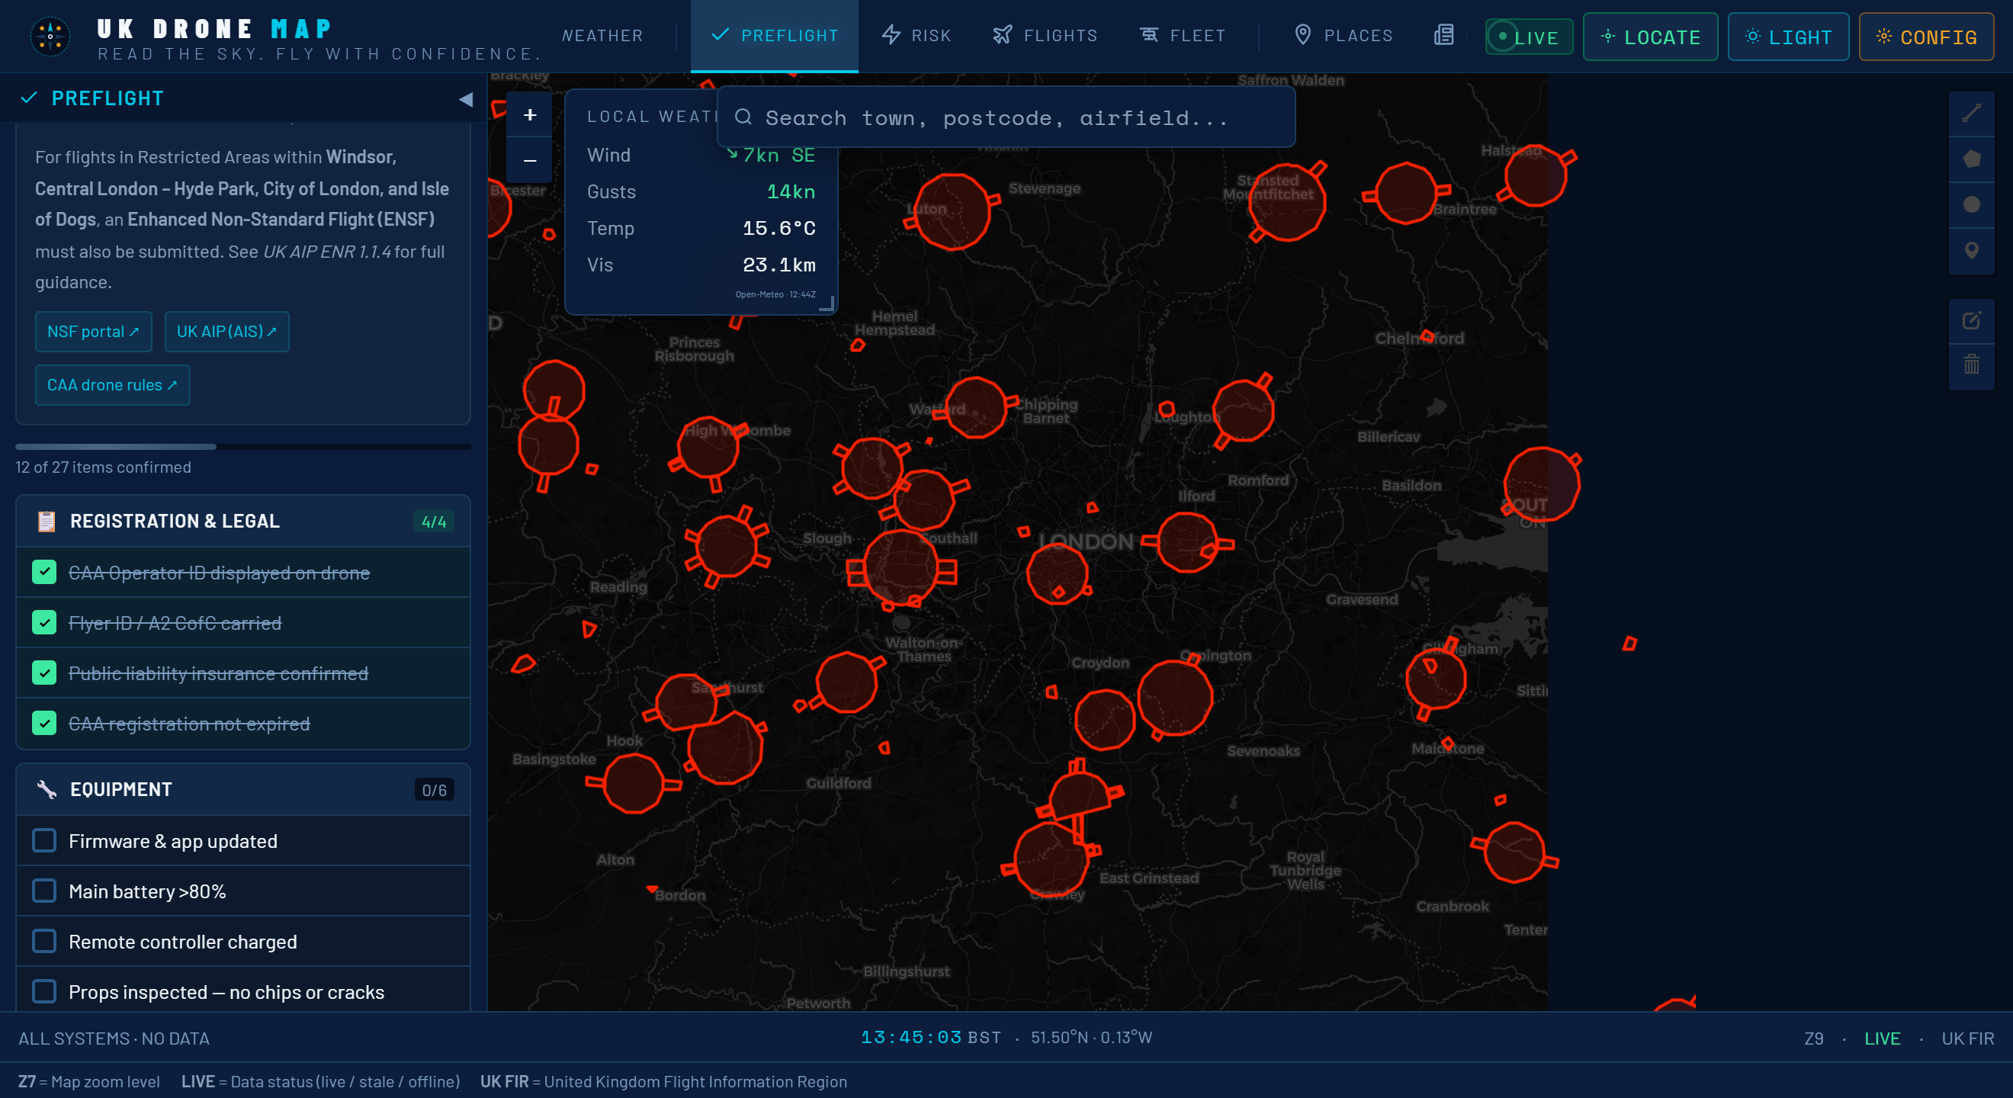The image size is (2013, 1098).
Task: Toggle the LIVE data switch
Action: point(1529,37)
